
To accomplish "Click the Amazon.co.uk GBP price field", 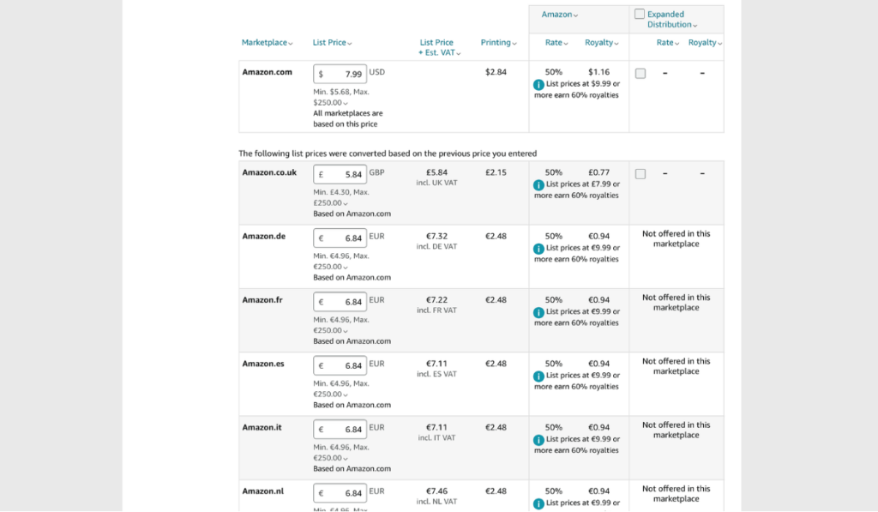I will coord(340,174).
